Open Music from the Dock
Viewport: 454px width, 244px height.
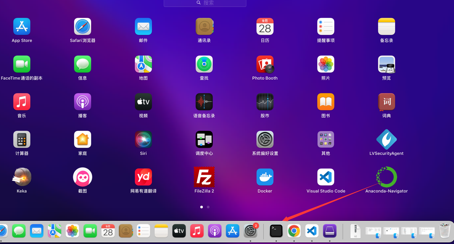coord(197,231)
